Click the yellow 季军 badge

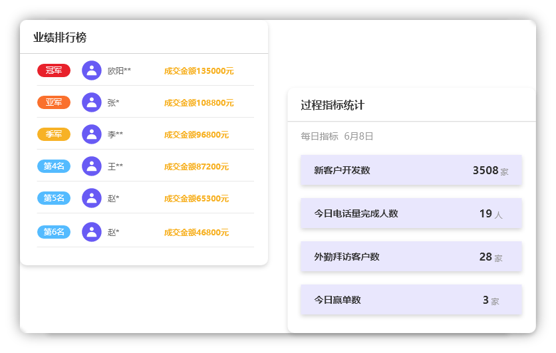click(54, 134)
